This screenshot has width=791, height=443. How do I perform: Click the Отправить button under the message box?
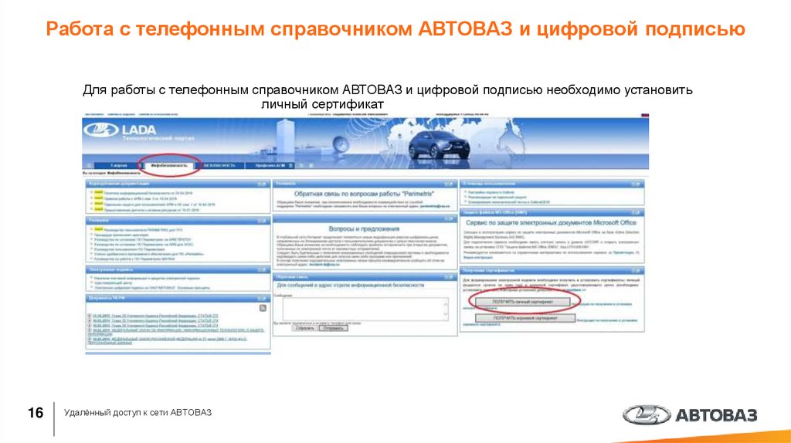coord(333,328)
